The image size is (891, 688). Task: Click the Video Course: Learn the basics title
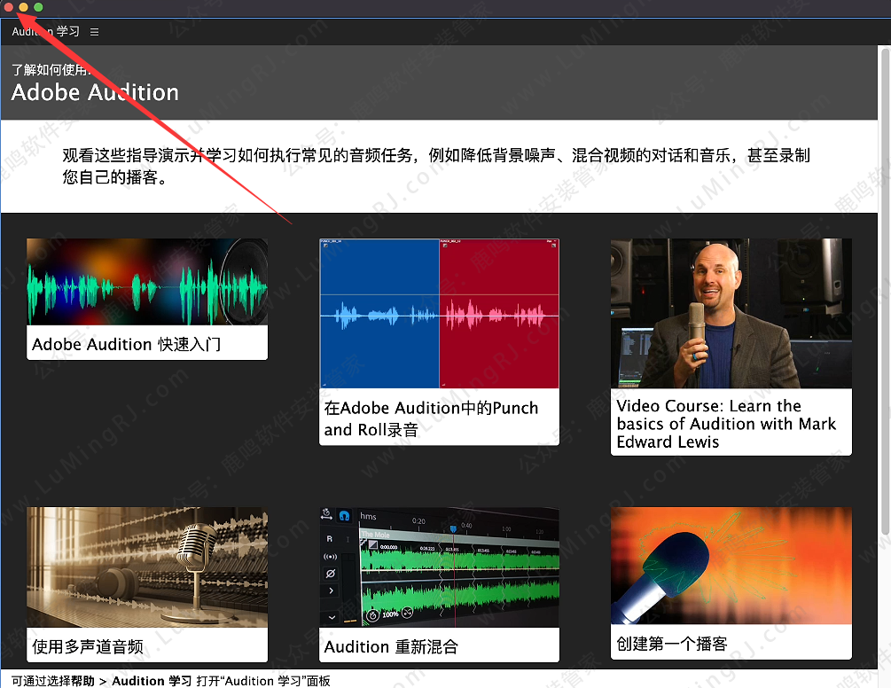pos(726,424)
